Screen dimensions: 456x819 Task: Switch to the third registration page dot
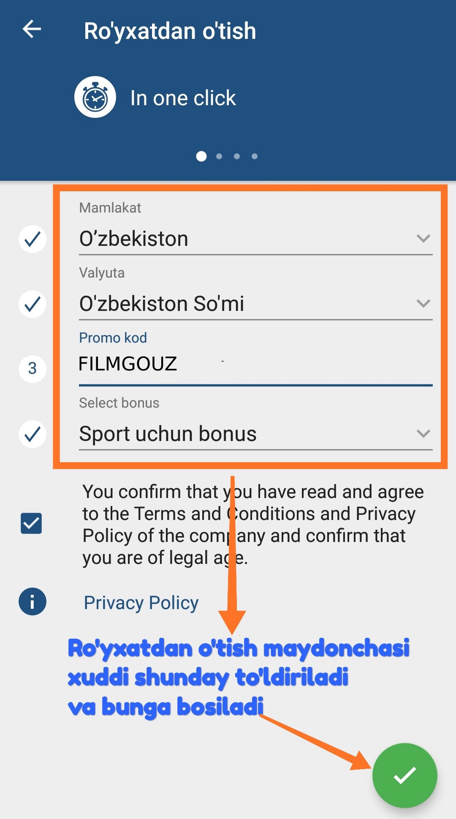pos(237,156)
